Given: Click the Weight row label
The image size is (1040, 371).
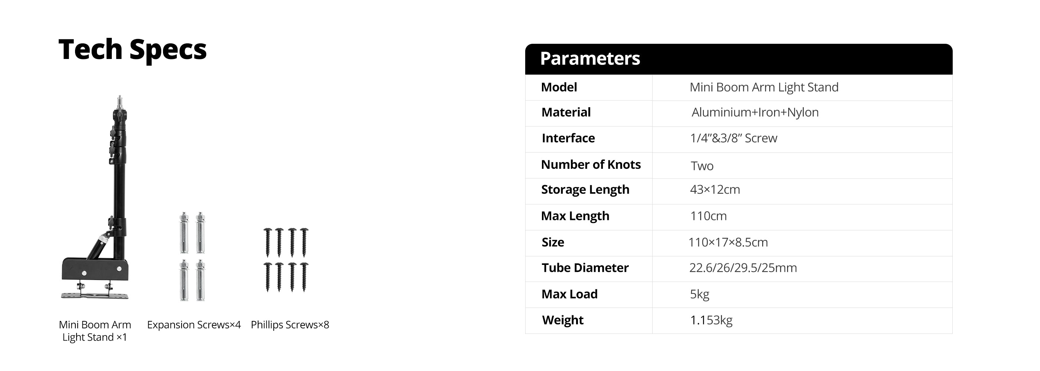Looking at the screenshot, I should tap(562, 320).
